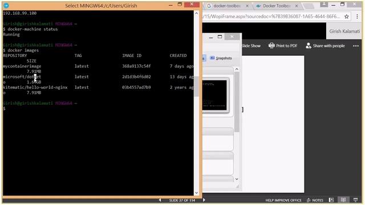Minimize the VirtualBox window
This screenshot has width=365, height=205.
[x=211, y=37]
